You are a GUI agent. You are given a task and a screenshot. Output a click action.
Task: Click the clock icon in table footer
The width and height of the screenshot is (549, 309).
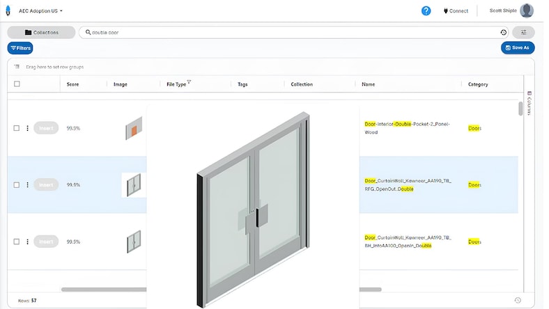[518, 300]
